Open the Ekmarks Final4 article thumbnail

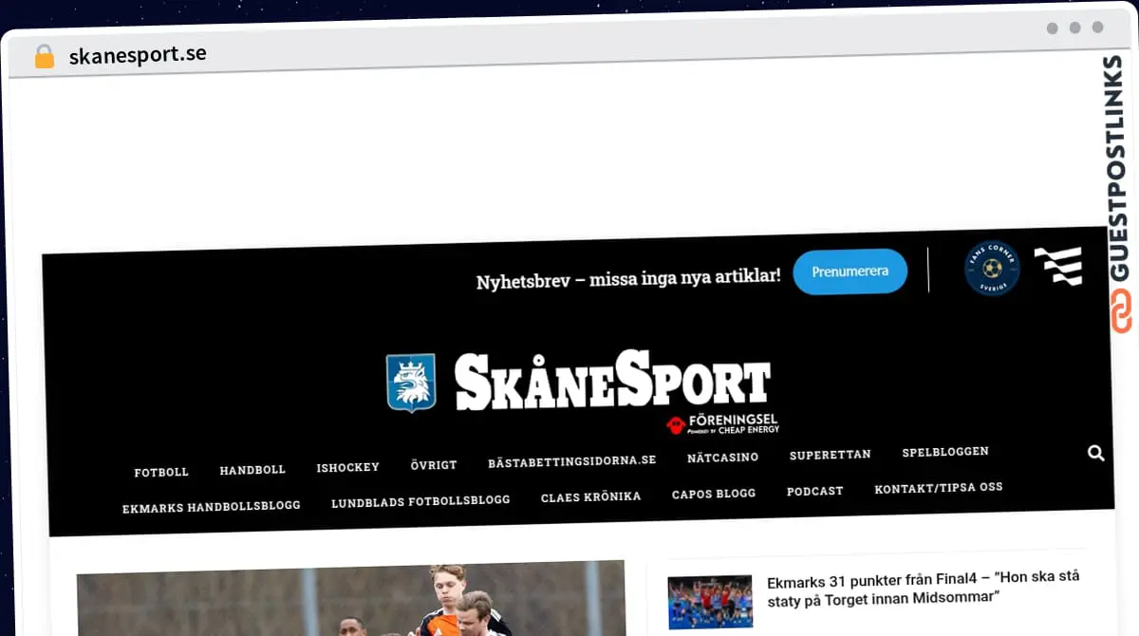(710, 603)
